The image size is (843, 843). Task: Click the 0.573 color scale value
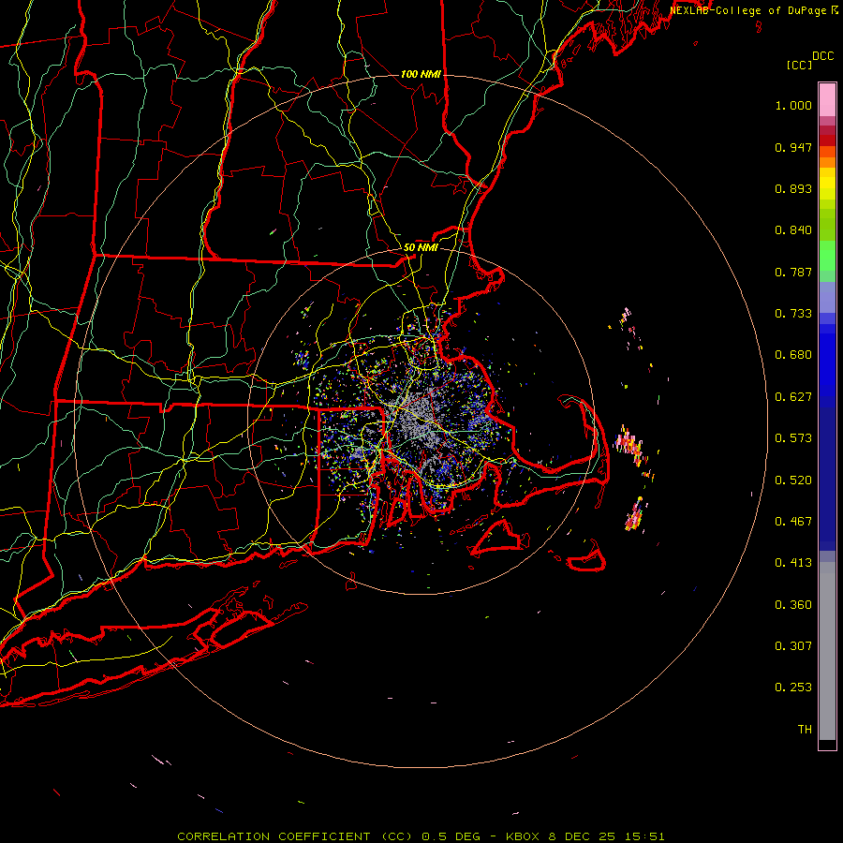(793, 438)
